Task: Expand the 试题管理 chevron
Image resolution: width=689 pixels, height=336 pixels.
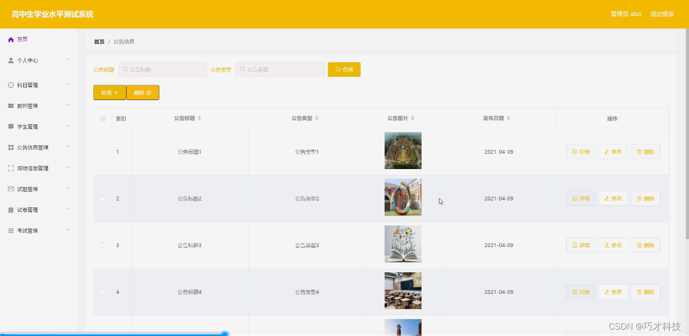Action: click(68, 189)
